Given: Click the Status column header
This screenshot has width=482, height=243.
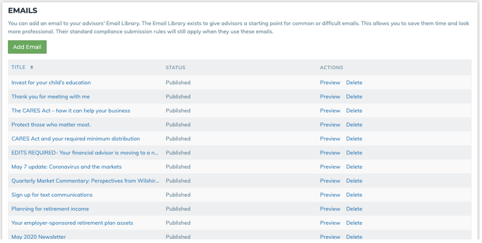Looking at the screenshot, I should tap(175, 68).
